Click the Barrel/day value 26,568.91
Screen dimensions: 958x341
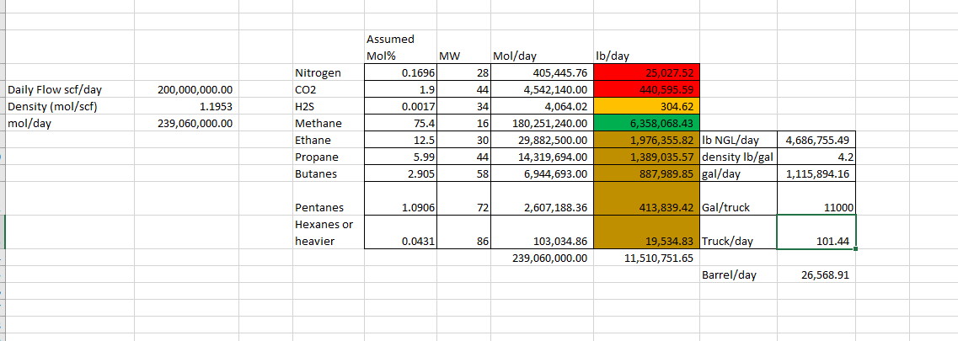pos(816,274)
